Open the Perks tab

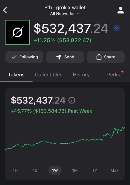114,75
